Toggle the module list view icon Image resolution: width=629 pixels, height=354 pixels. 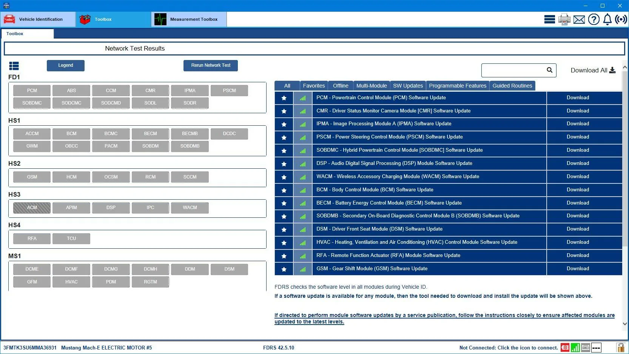14,66
